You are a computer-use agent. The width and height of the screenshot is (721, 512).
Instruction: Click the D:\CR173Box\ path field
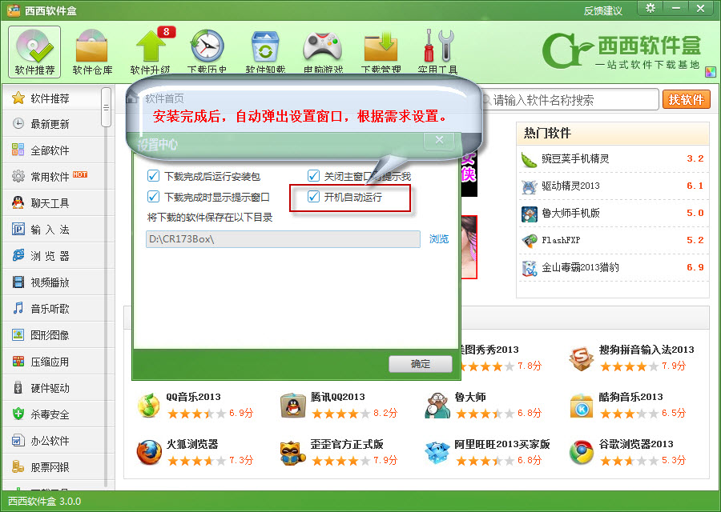click(283, 238)
